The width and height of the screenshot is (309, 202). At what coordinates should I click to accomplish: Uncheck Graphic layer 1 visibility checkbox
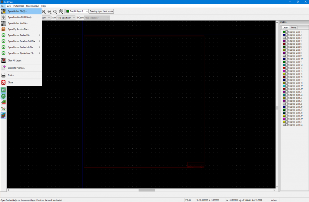[x=287, y=32]
